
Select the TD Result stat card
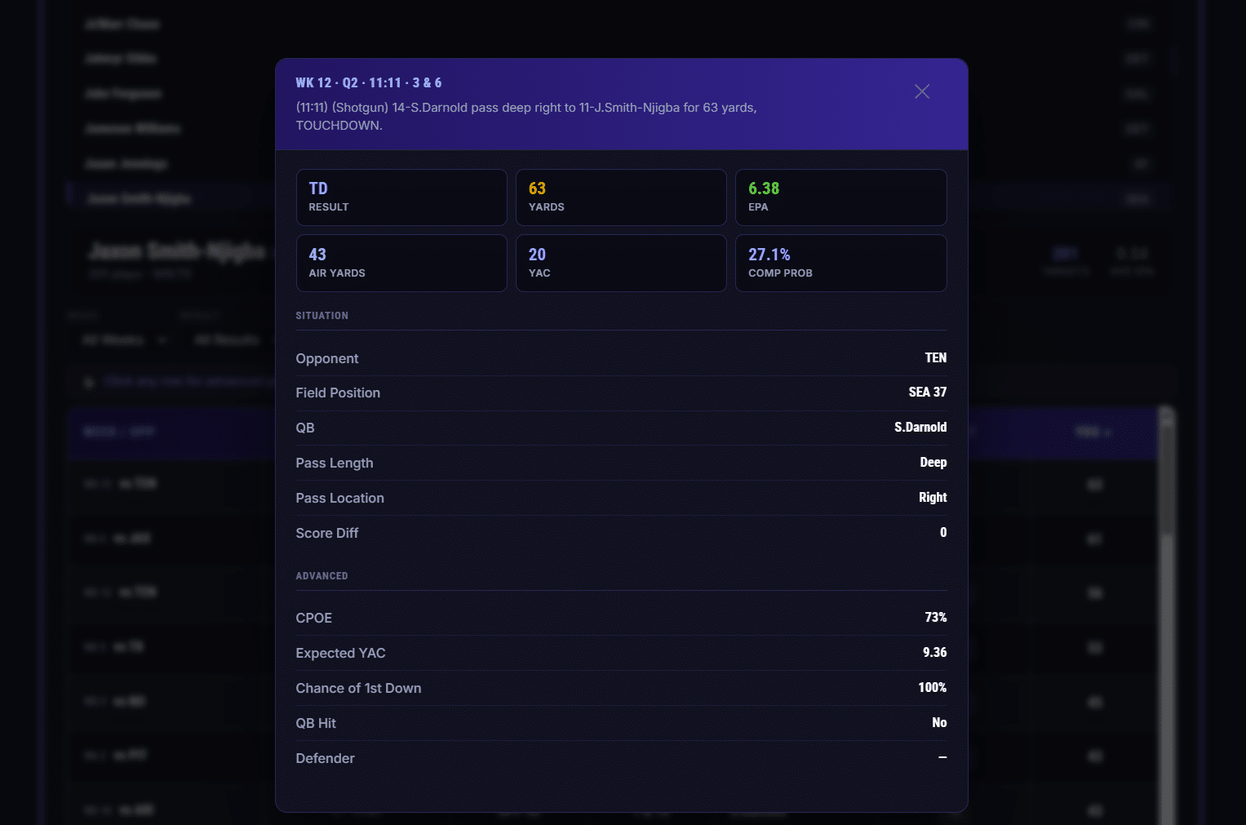[x=401, y=197]
